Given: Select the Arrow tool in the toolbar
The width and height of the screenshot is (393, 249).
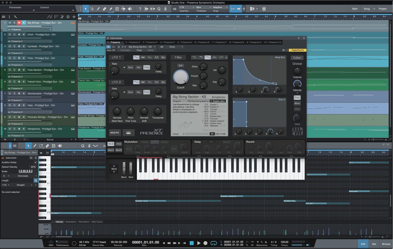Looking at the screenshot, I should (86, 9).
